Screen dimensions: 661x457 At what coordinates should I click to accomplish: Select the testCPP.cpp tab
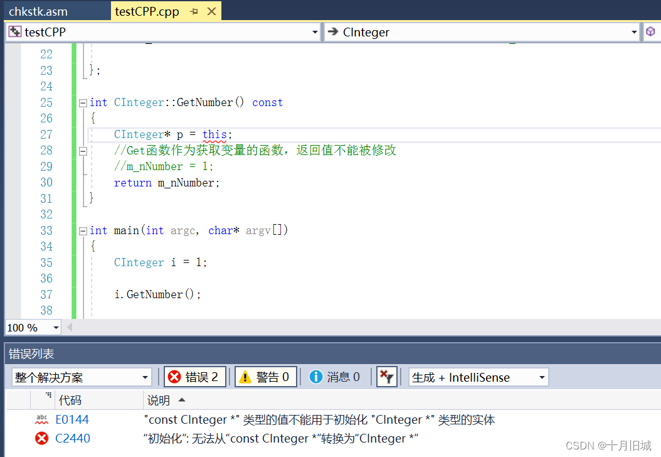point(147,11)
